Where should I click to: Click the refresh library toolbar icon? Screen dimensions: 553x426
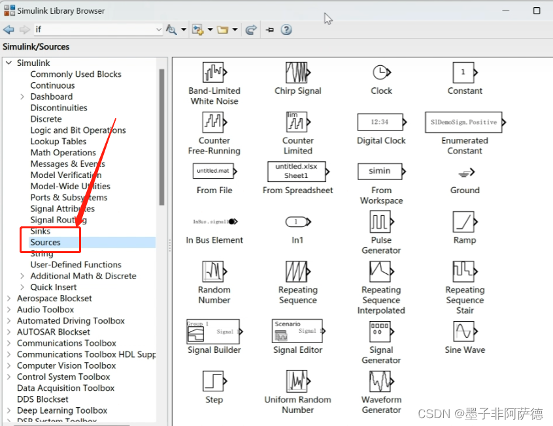pos(251,29)
